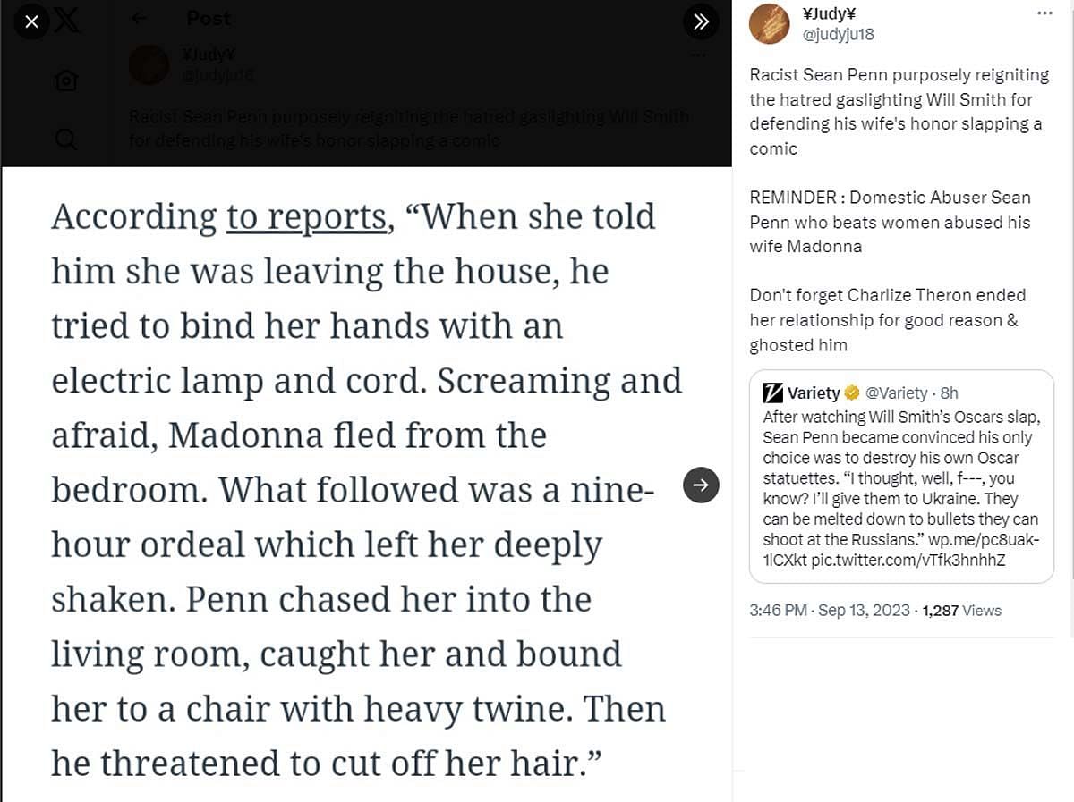Open Home from the left sidebar icon
This screenshot has height=802, width=1074.
pyautogui.click(x=65, y=81)
